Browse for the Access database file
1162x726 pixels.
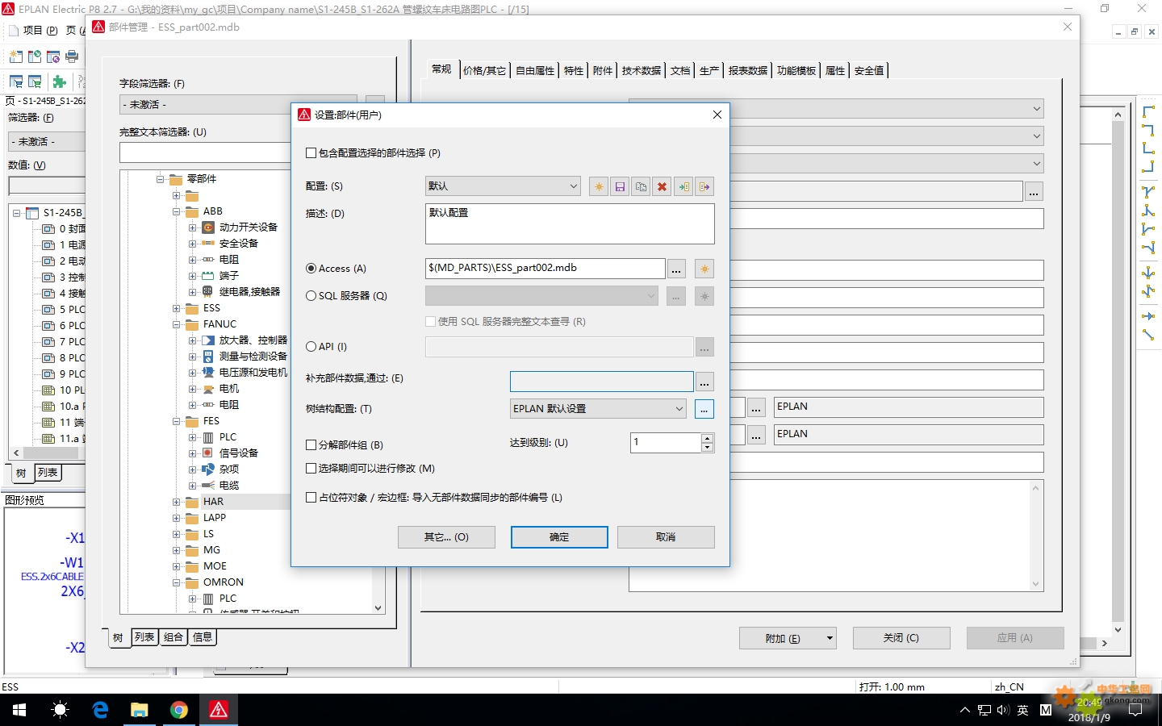[x=677, y=269]
